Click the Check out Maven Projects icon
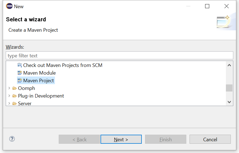The height and width of the screenshot is (153, 239). (x=19, y=65)
